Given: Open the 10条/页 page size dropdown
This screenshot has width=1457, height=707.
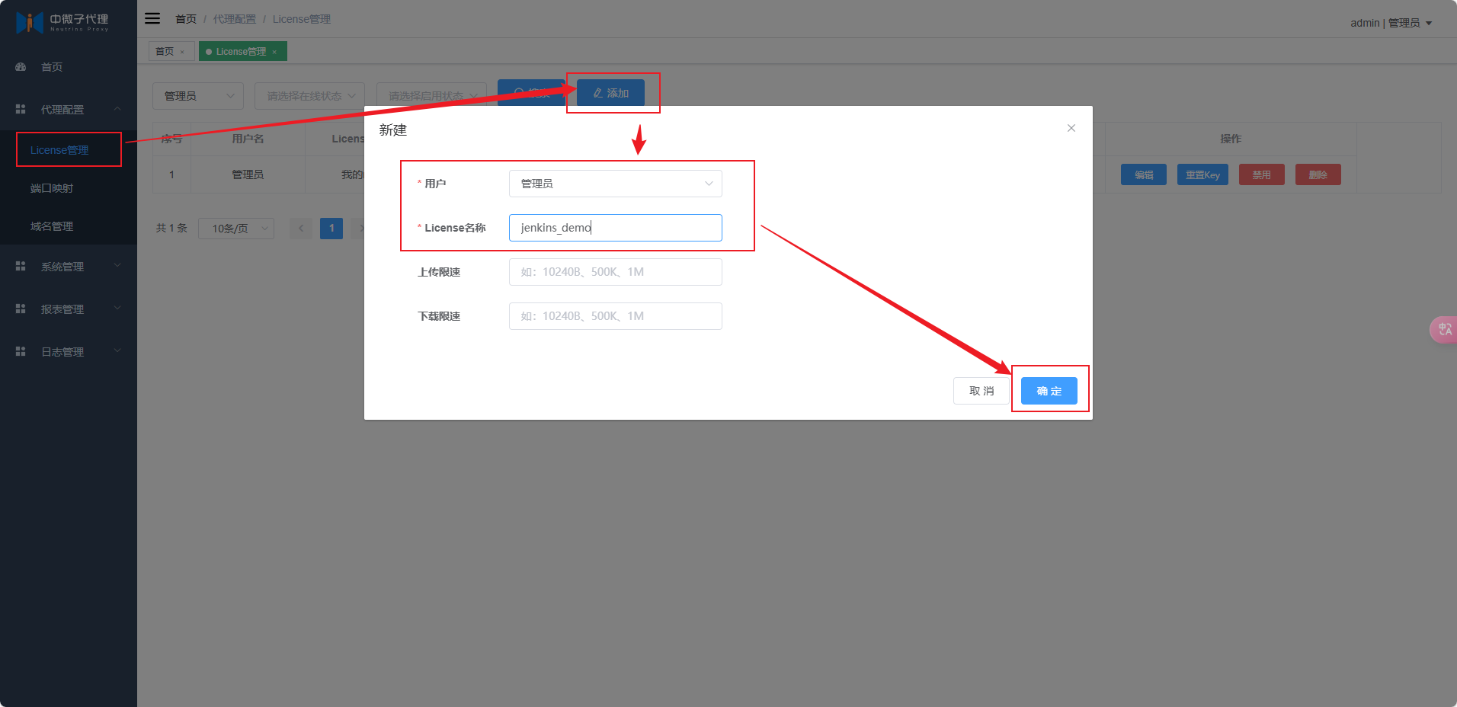Looking at the screenshot, I should coord(236,229).
